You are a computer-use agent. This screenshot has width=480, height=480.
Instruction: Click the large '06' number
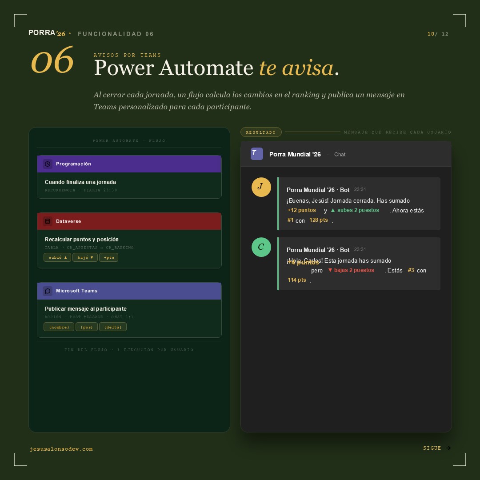click(52, 60)
